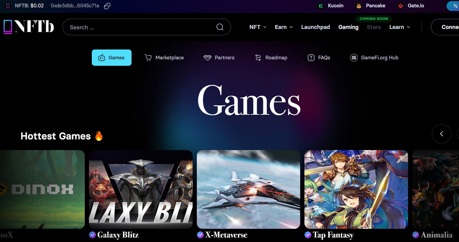Open the Kucoin link
Viewport: 459px width, 242px height.
[336, 6]
